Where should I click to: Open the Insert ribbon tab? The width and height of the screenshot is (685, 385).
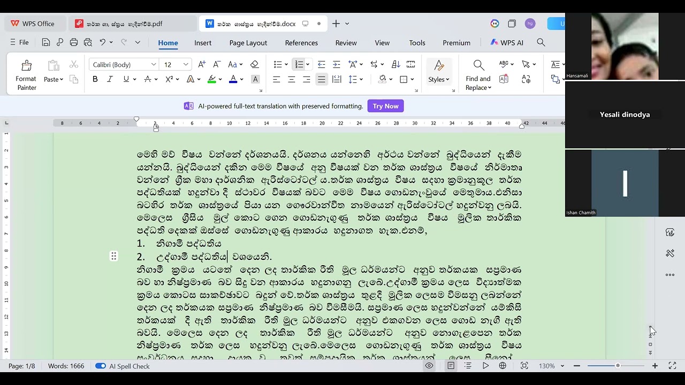203,43
